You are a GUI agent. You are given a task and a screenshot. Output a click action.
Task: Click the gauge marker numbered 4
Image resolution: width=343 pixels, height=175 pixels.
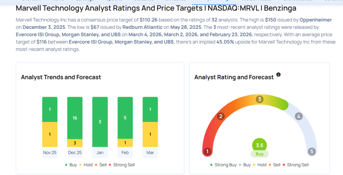click(x=298, y=116)
